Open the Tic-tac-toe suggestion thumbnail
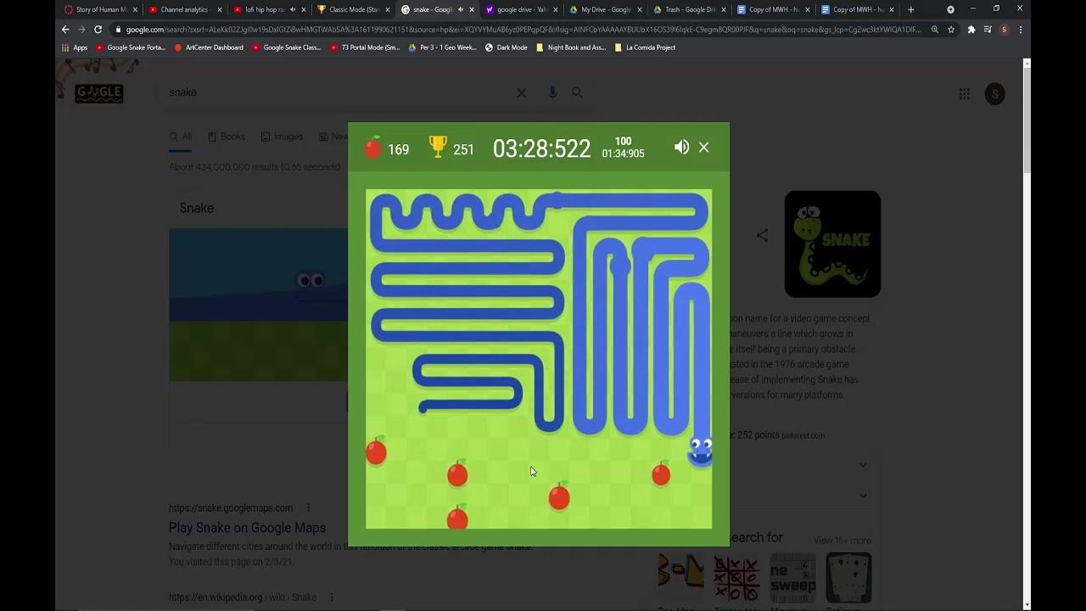 pos(736,577)
